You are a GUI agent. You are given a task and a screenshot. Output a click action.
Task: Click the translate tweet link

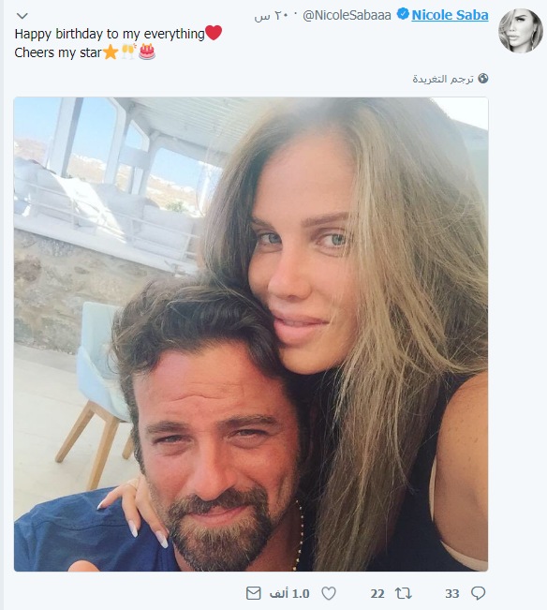point(443,79)
